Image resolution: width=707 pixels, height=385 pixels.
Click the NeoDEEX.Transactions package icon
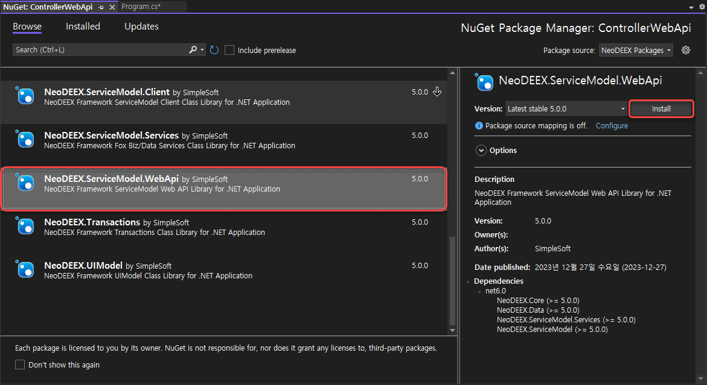[25, 226]
